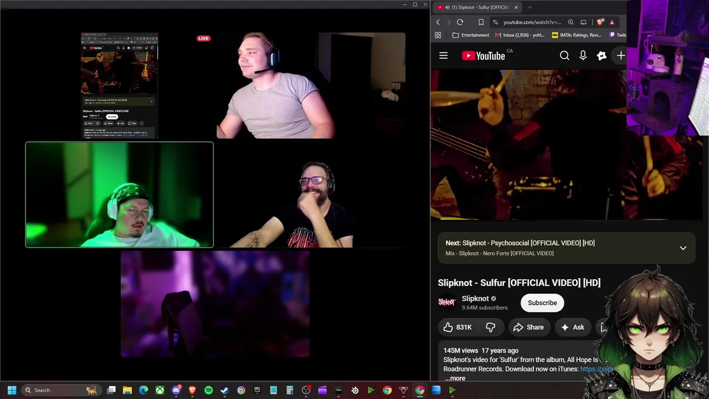
Task: Launch Spotify from the taskbar
Action: coord(208,390)
